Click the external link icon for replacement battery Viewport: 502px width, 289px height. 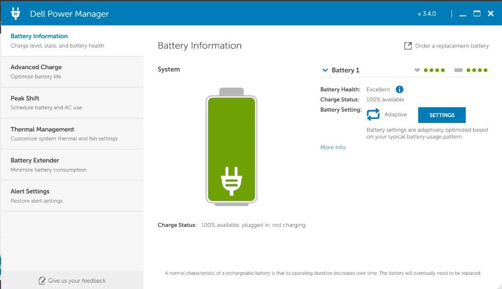click(407, 46)
